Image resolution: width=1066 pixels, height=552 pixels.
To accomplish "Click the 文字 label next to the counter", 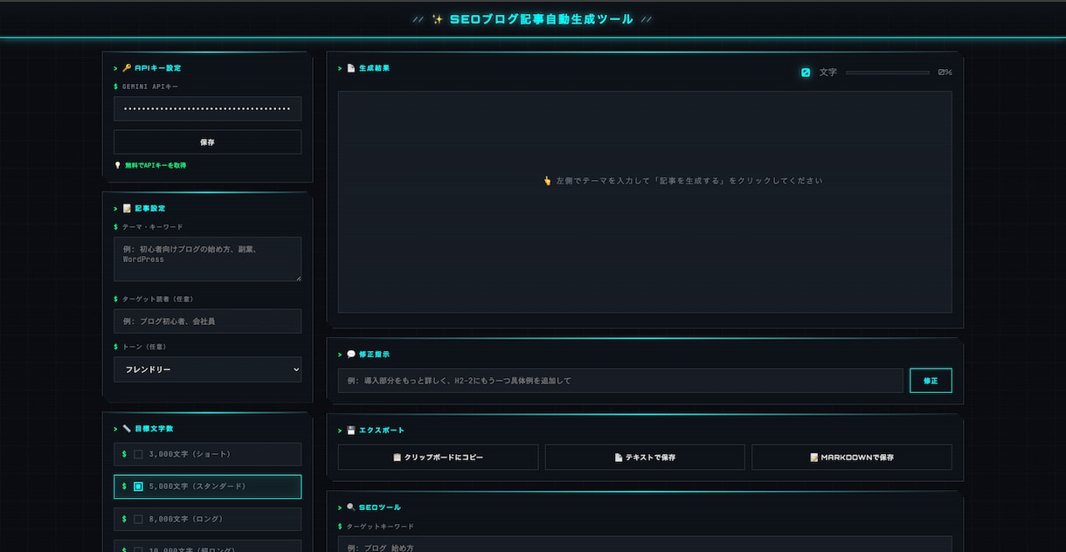I will [x=827, y=72].
